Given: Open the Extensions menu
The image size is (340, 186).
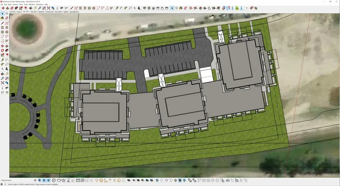Looking at the screenshot, I should pyautogui.click(x=39, y=4).
